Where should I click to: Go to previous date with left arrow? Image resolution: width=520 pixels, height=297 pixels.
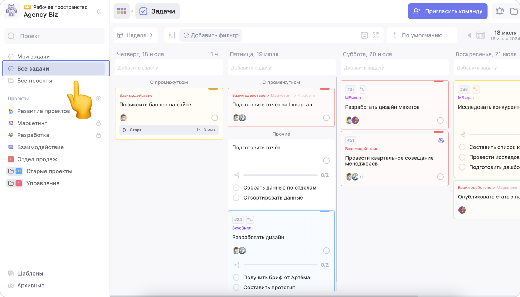click(x=470, y=35)
